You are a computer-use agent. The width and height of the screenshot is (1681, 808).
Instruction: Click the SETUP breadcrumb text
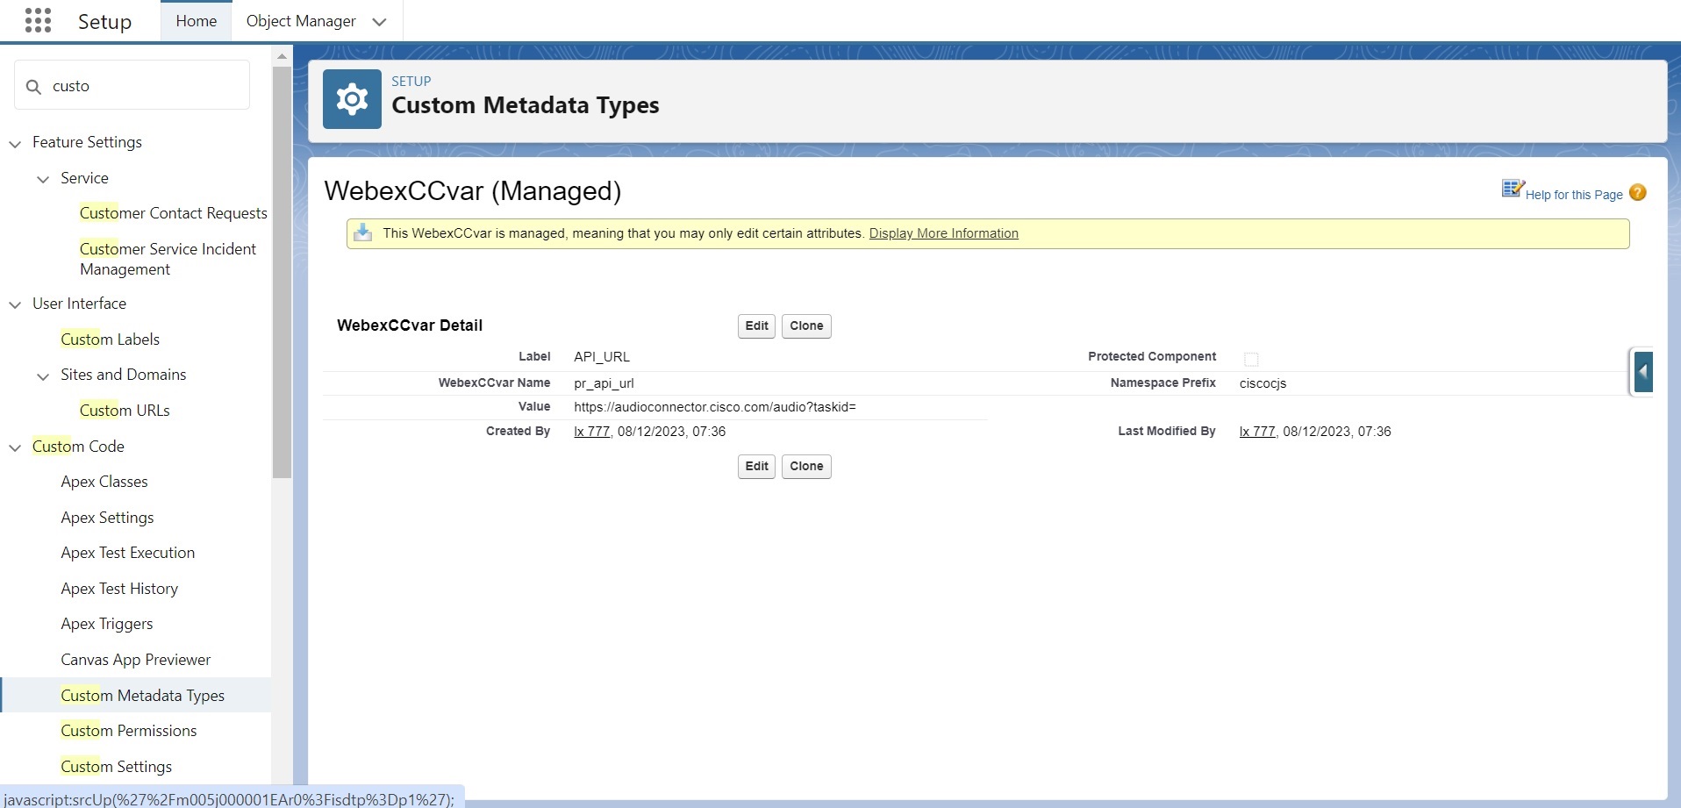[x=411, y=82]
